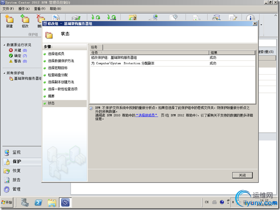The height and width of the screenshot is (210, 280).
Task: Click the notes-with-pencil ribbon icon
Action: pyautogui.click(x=233, y=17)
